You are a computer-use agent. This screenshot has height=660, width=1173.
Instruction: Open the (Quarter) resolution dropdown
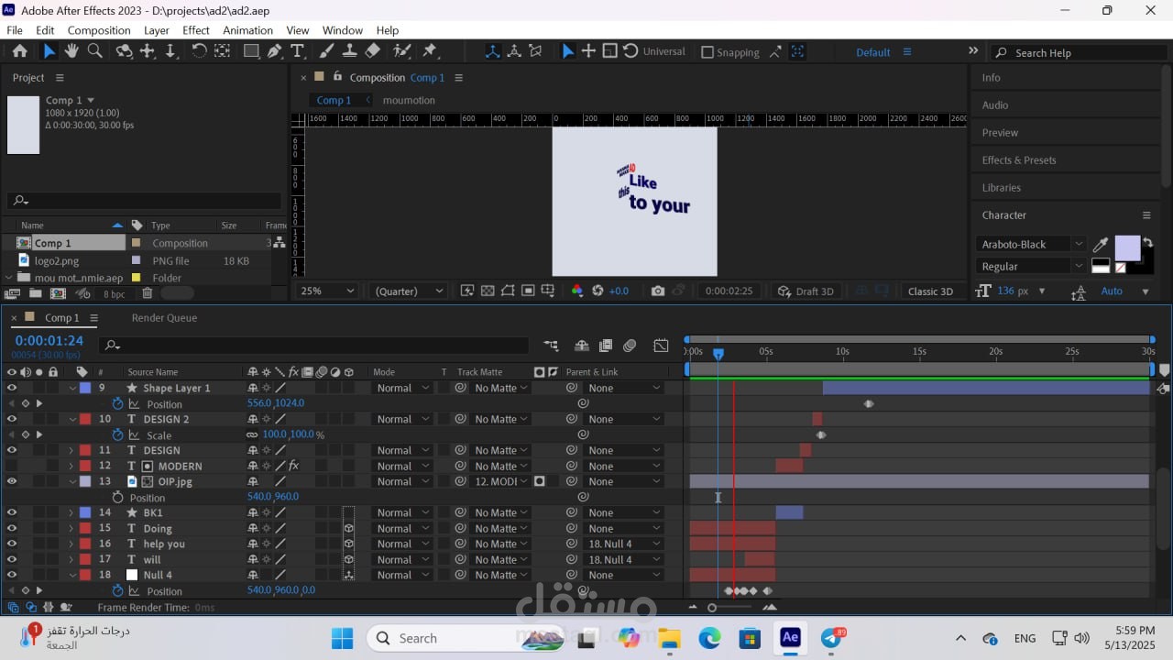(x=409, y=291)
